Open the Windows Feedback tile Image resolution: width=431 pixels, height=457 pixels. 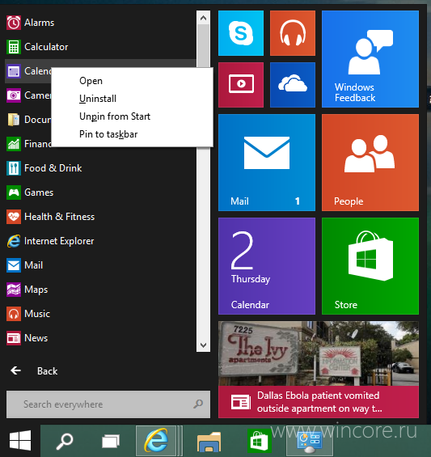click(370, 59)
